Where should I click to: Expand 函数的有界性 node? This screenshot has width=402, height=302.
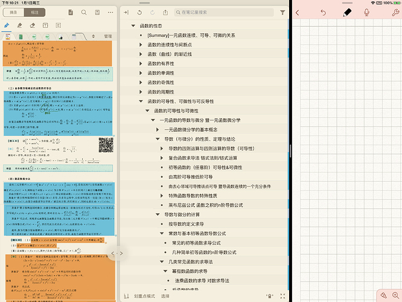click(x=141, y=63)
